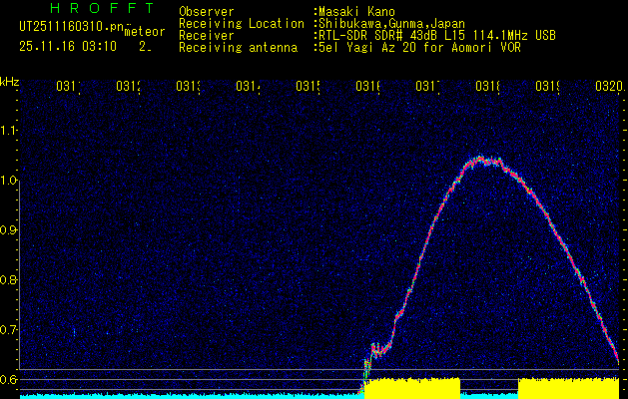
Task: Click the Receiving antenna field label
Action: point(238,47)
